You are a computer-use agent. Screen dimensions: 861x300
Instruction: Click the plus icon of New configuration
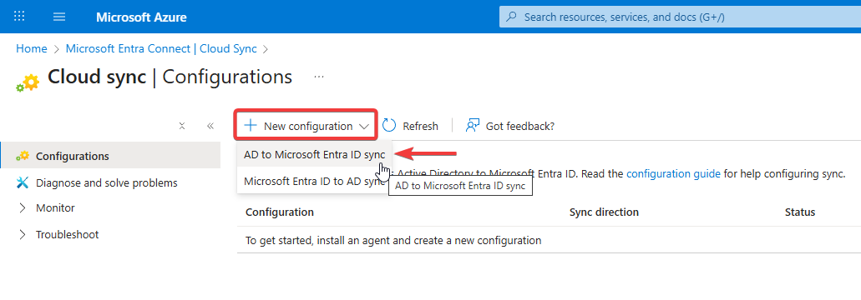coord(251,125)
